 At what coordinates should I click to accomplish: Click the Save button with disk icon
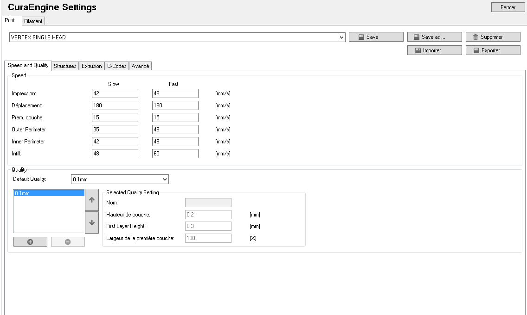pos(376,37)
